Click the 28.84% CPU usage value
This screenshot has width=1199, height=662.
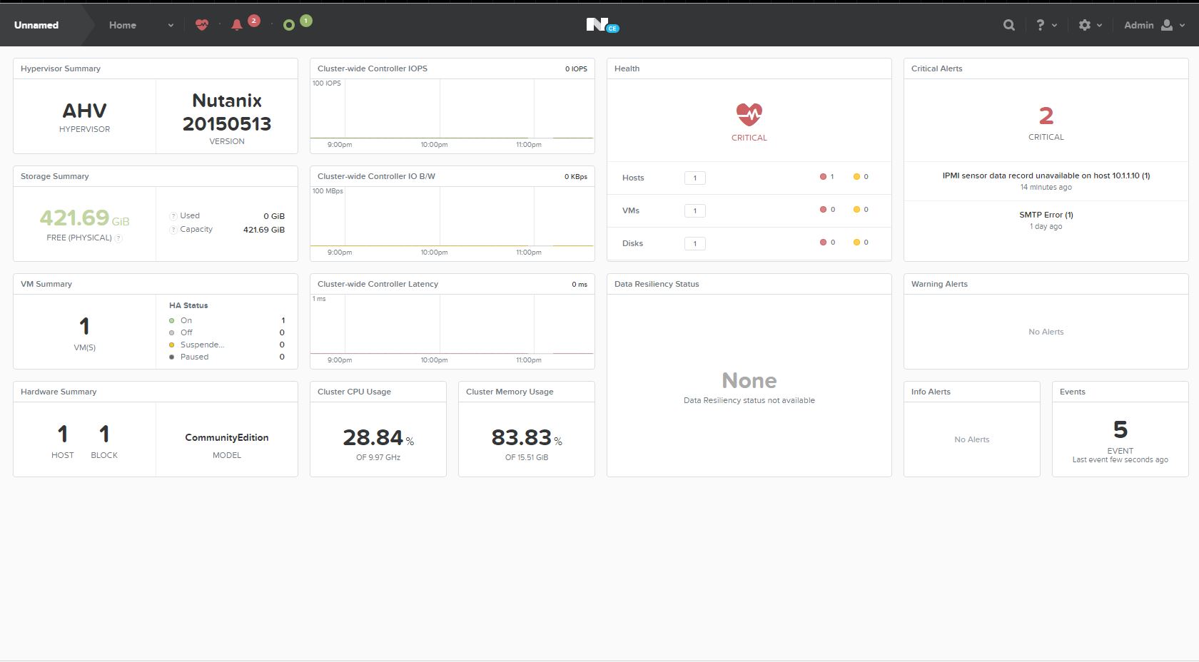[x=378, y=437]
